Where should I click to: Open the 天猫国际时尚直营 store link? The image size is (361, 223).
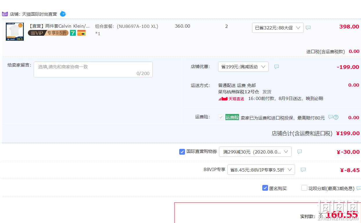click(39, 14)
